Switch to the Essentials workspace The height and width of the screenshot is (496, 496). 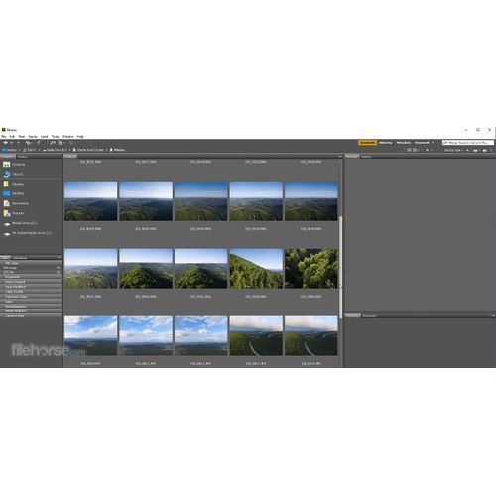pos(367,143)
